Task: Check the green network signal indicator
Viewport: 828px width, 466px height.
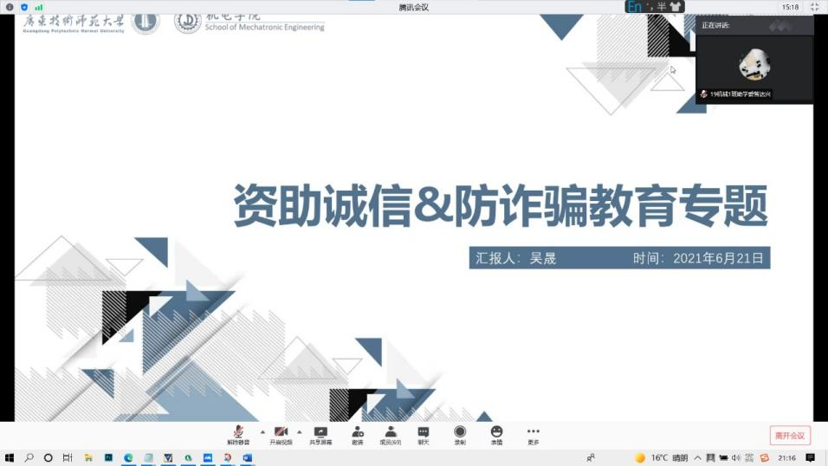Action: (39, 7)
